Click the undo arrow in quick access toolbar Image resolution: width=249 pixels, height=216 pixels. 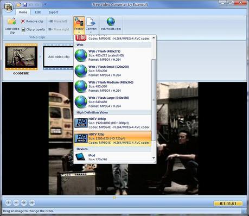31,5
